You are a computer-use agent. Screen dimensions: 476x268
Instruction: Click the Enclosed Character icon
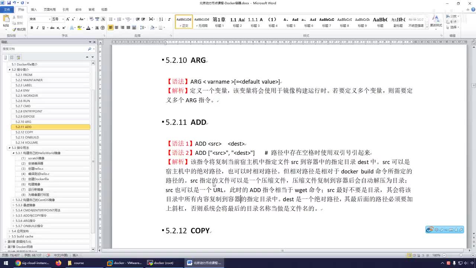point(102,28)
